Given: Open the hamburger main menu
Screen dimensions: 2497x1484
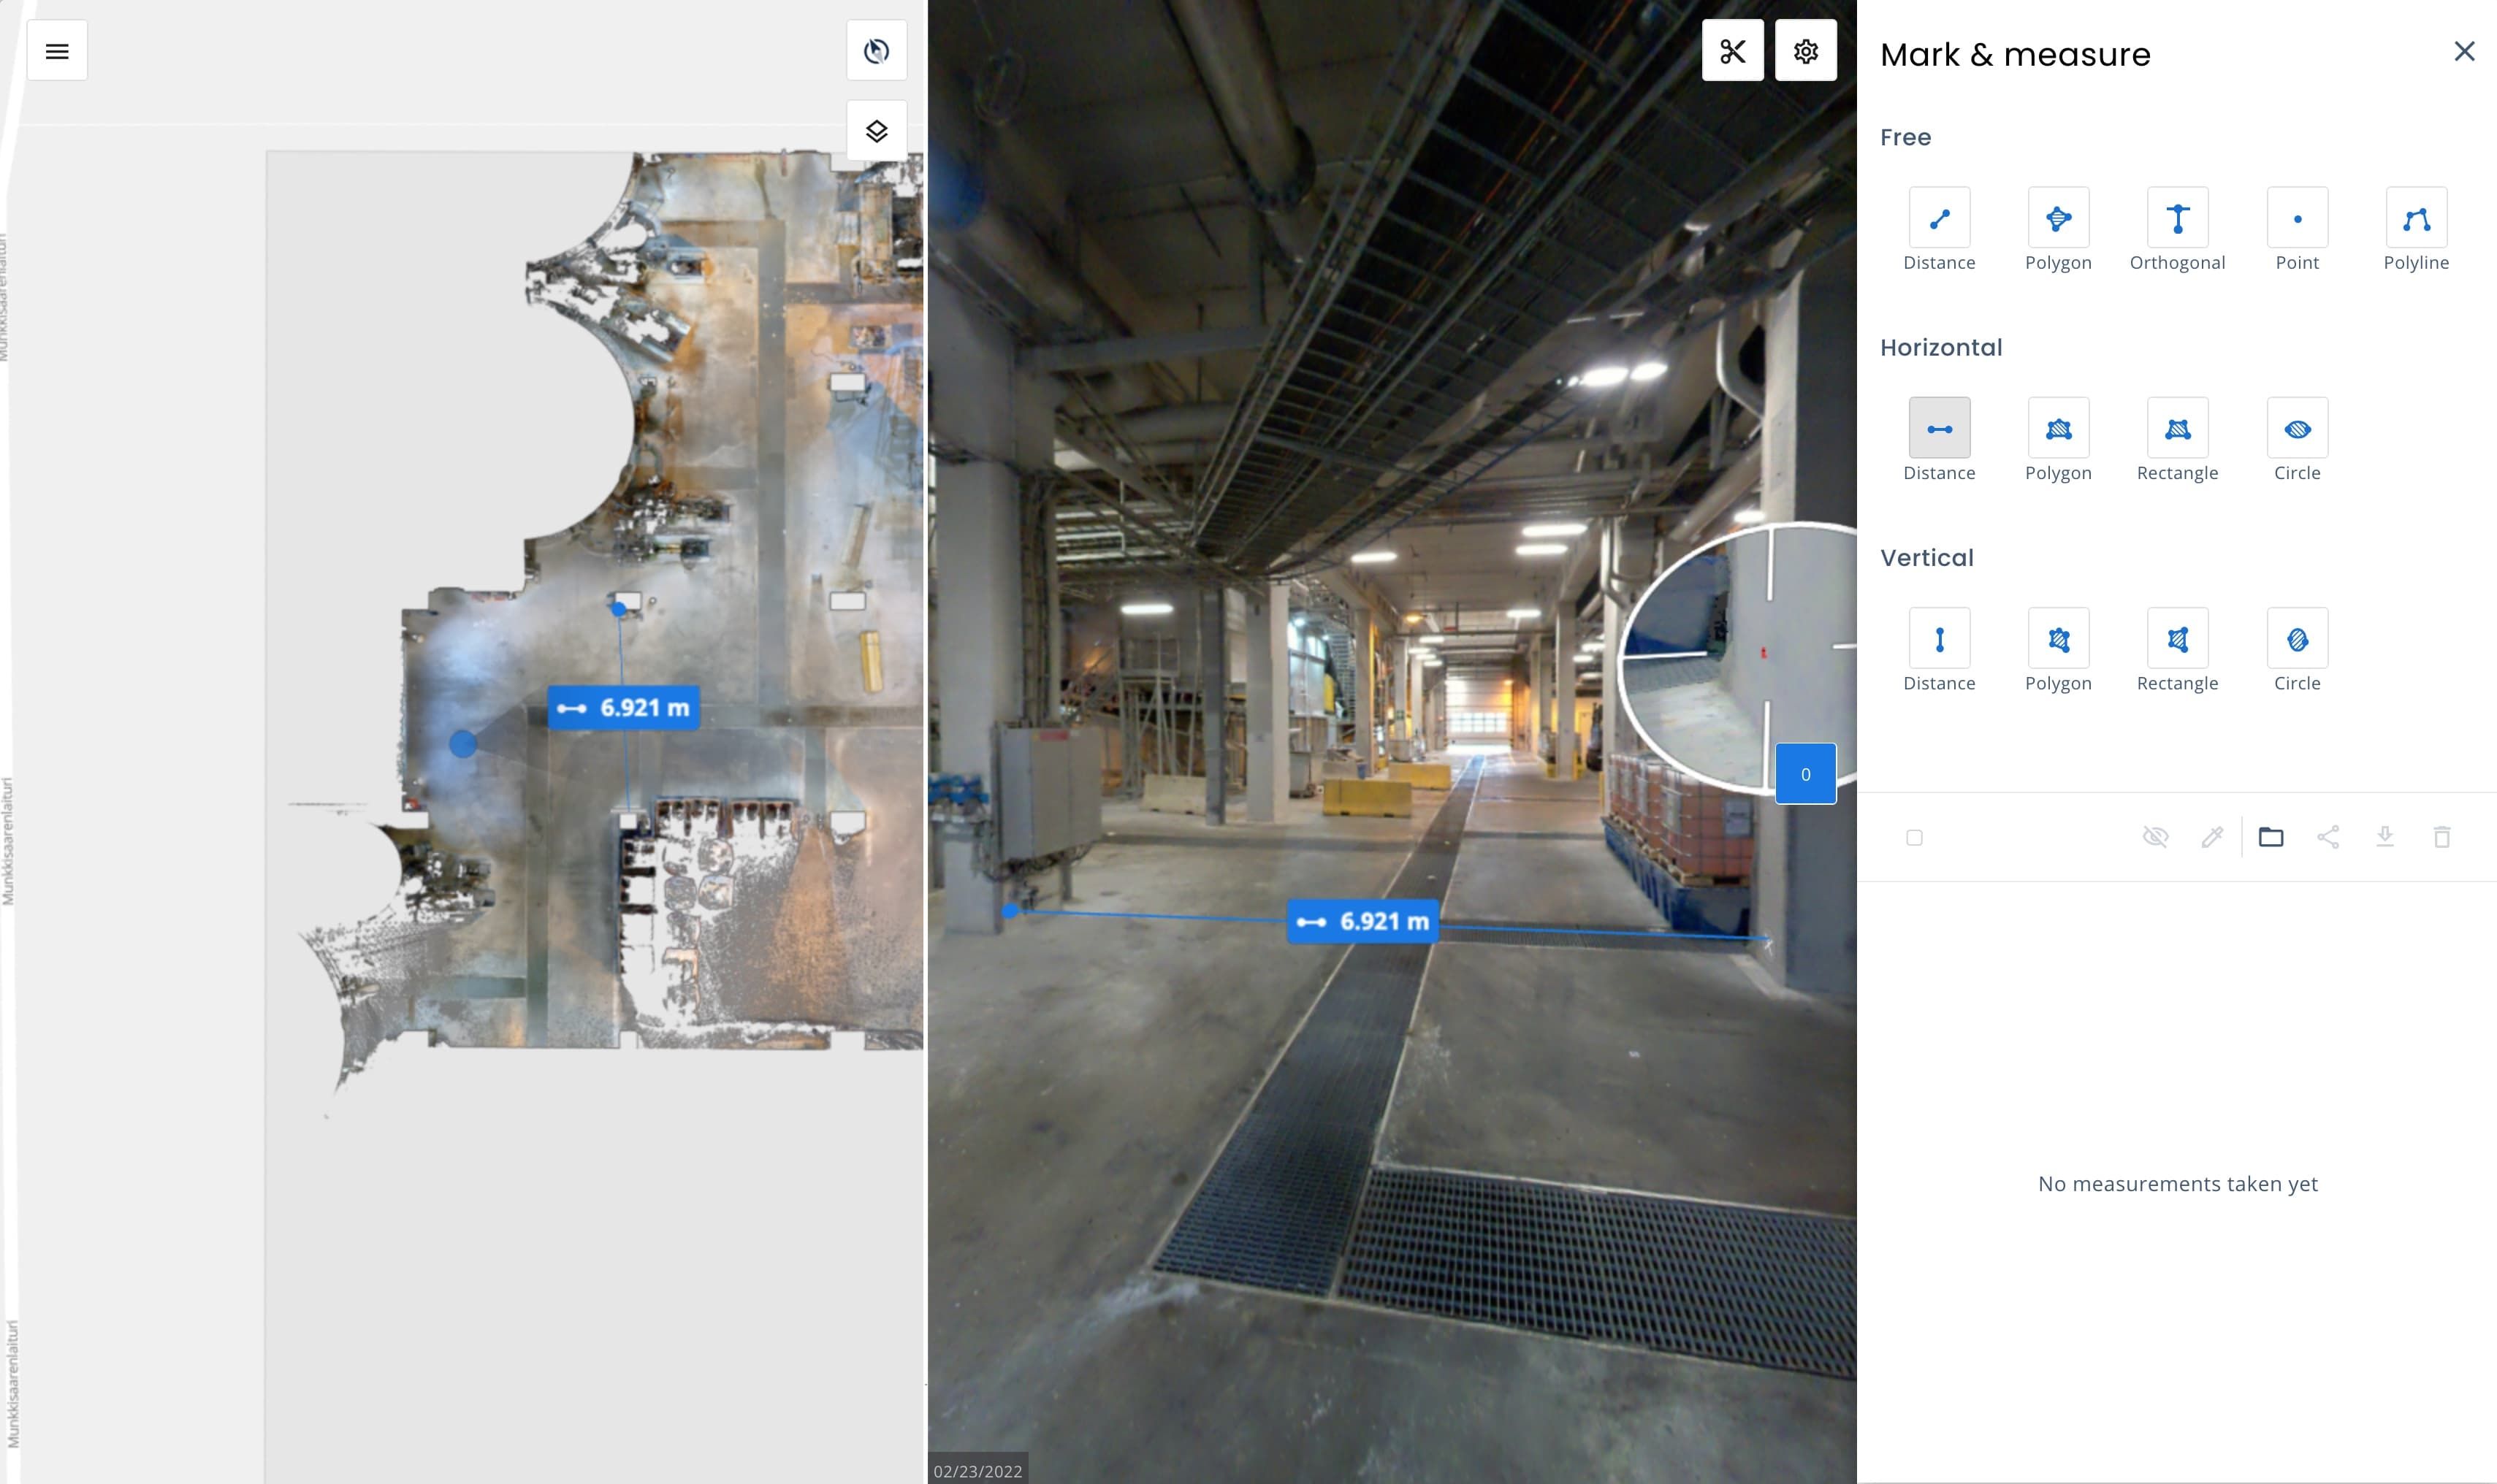Looking at the screenshot, I should pyautogui.click(x=57, y=50).
